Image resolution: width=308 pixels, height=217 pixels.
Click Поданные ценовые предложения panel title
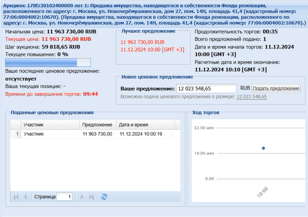(x=52, y=113)
